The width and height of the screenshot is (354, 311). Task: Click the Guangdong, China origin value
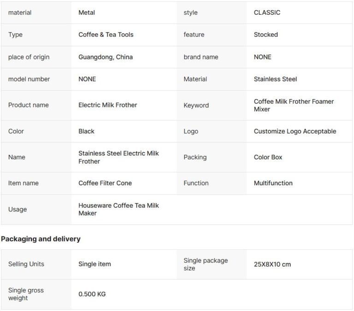coord(106,57)
